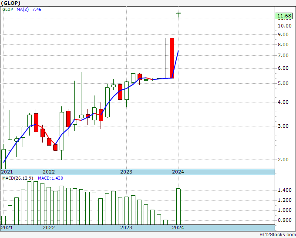Click 2021 on the MACD panel time axis
The width and height of the screenshot is (296, 238).
(x=7, y=228)
